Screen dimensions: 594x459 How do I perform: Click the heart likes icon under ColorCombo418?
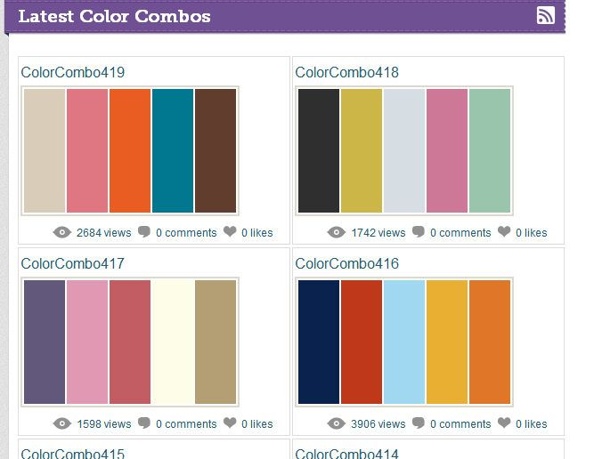point(504,231)
